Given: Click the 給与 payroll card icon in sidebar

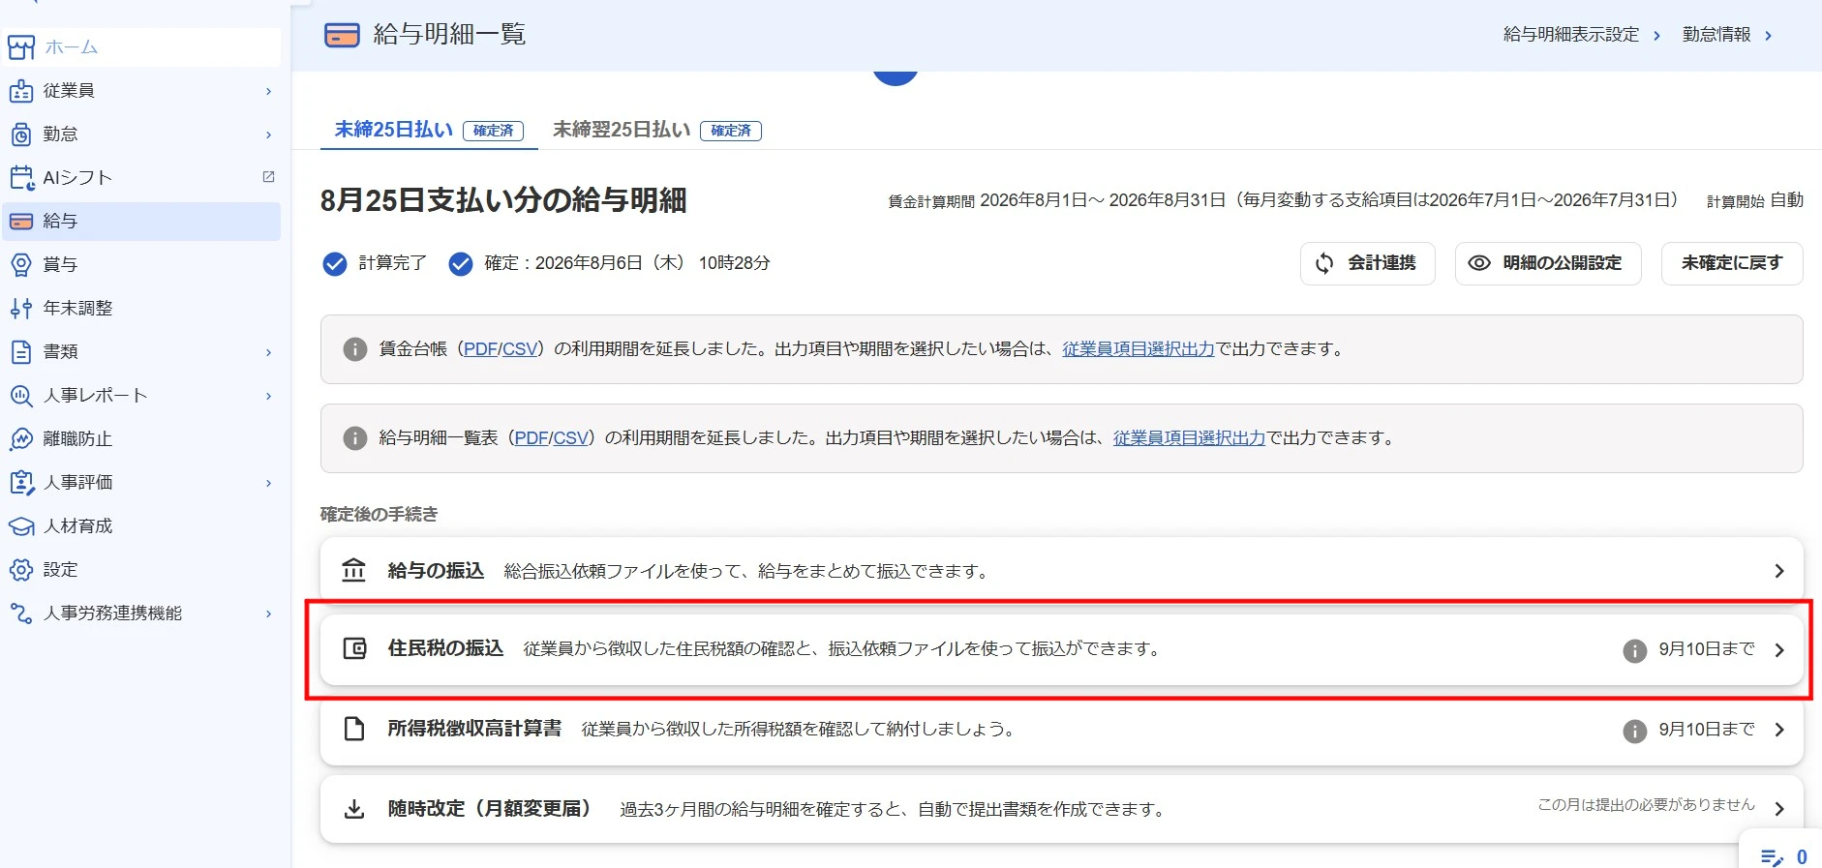Looking at the screenshot, I should (21, 222).
